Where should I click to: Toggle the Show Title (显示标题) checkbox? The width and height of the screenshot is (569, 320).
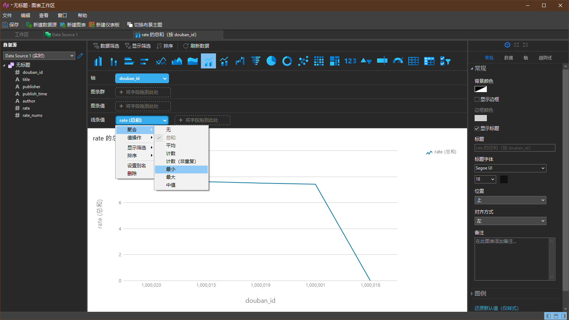pos(477,128)
